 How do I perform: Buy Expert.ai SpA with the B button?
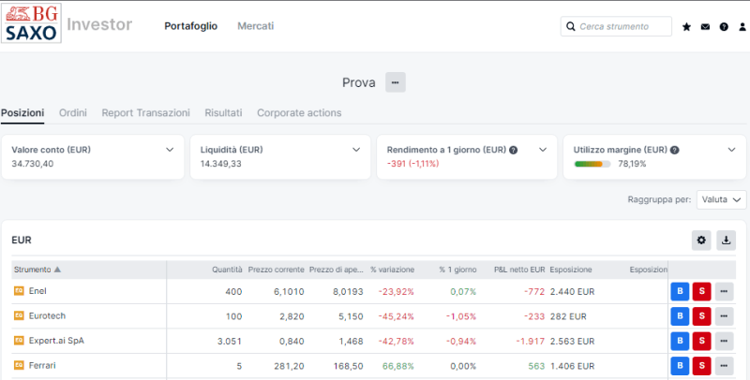coord(680,341)
